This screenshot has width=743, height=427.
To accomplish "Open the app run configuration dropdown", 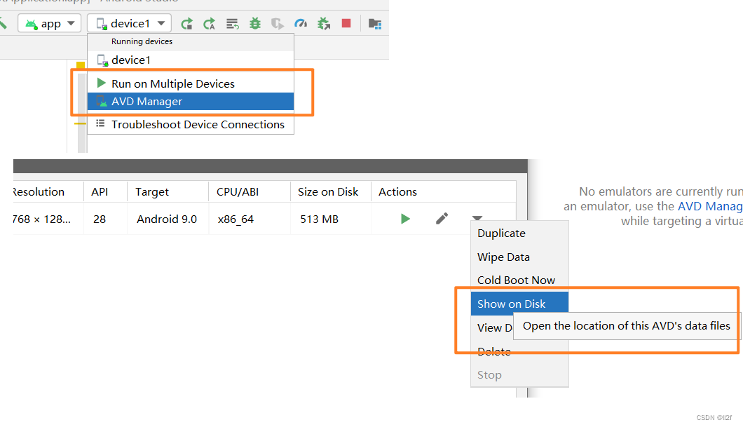I will click(49, 23).
